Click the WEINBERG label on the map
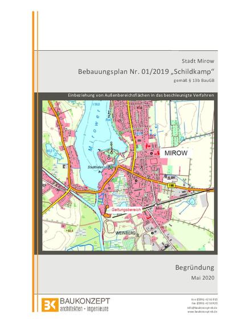 (125, 233)
